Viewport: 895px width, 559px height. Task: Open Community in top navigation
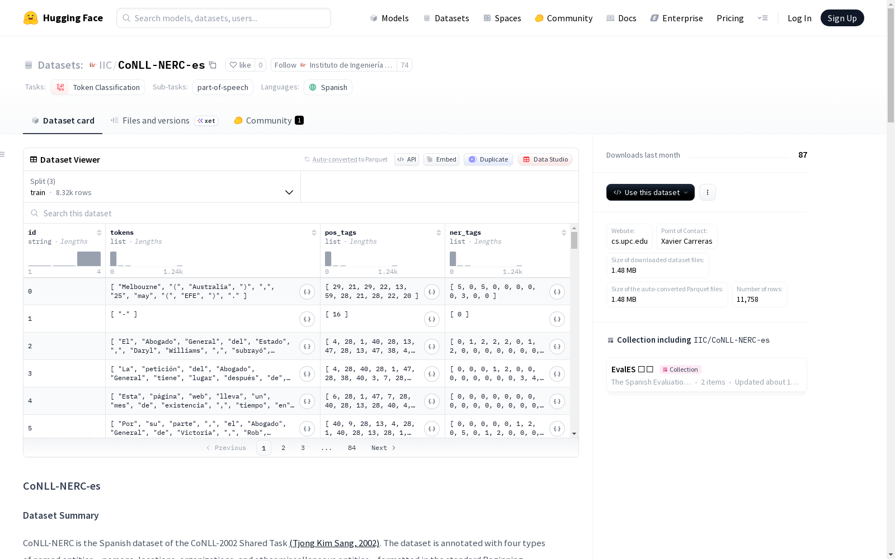(564, 18)
